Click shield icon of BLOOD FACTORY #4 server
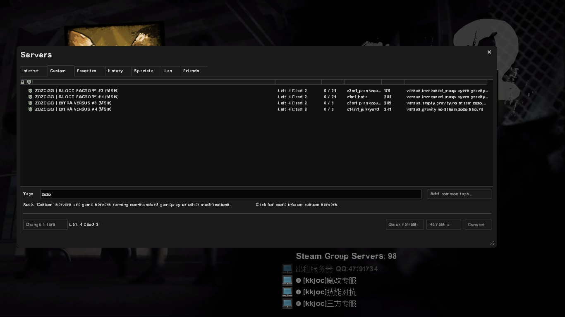The image size is (565, 317). 30,97
